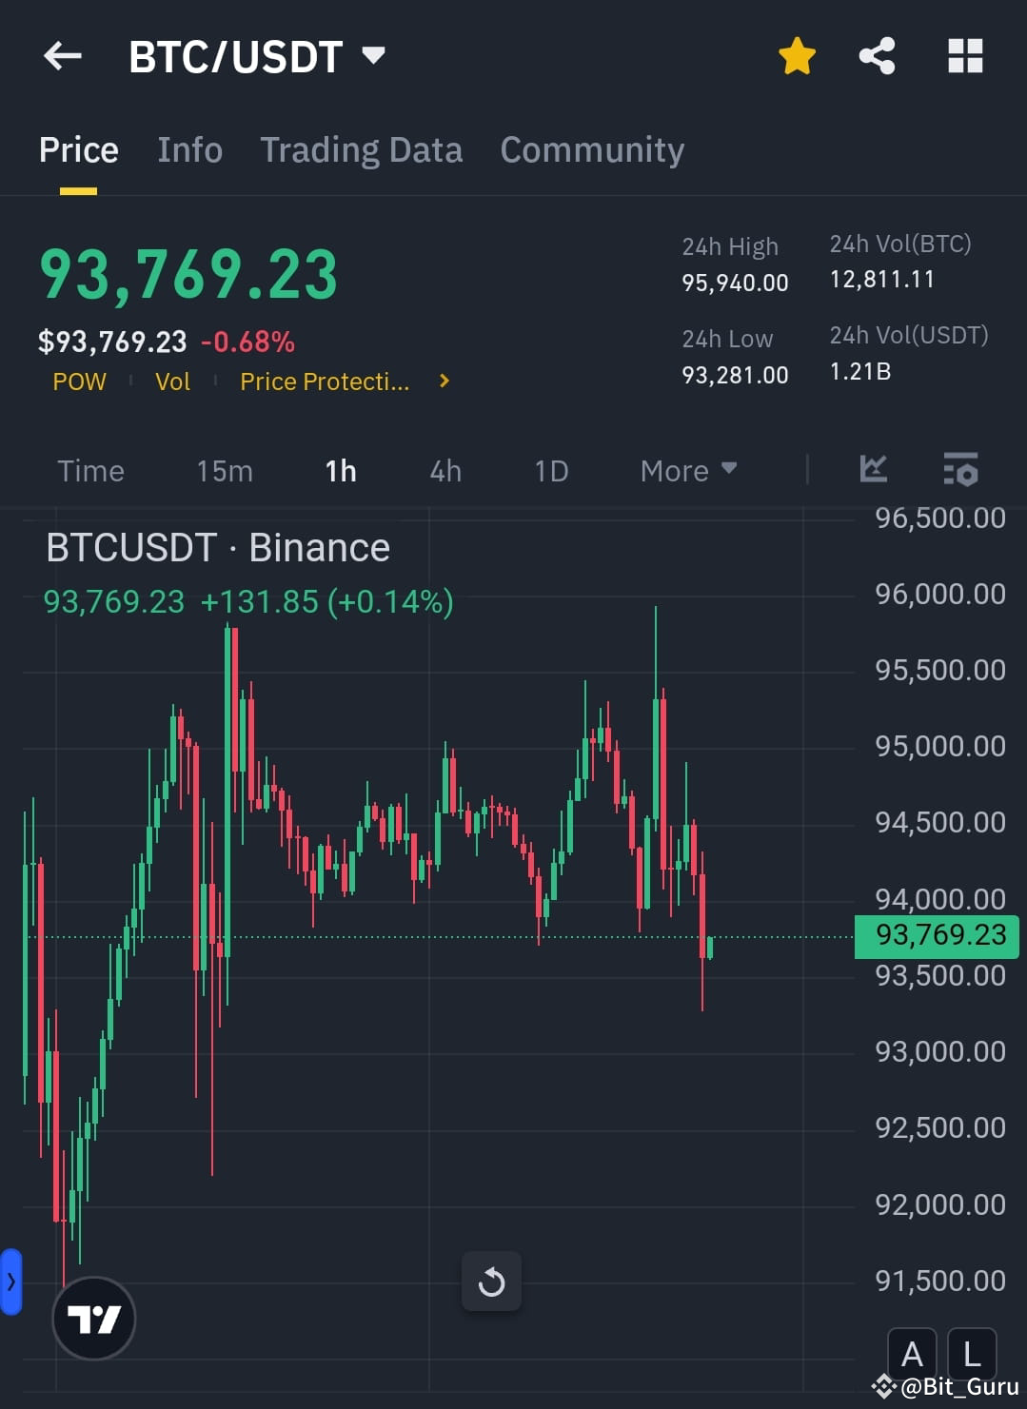This screenshot has width=1027, height=1409.
Task: Toggle BTC/USDT as favorite star
Action: [x=796, y=56]
